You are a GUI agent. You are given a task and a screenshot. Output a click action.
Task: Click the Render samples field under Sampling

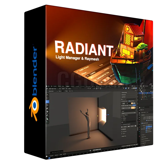click(x=150, y=117)
